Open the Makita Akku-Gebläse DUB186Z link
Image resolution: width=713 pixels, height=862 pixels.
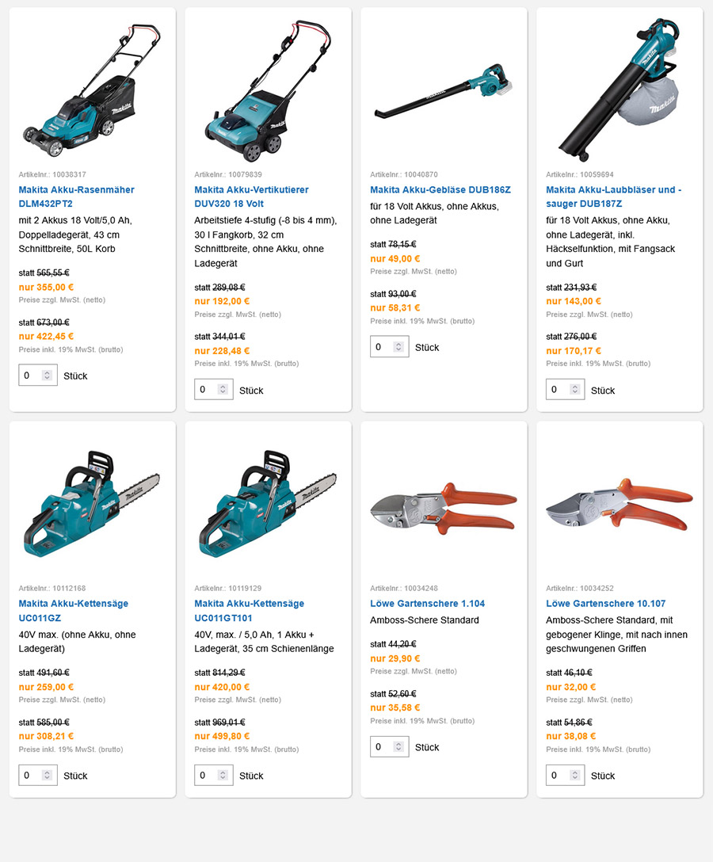(x=440, y=189)
